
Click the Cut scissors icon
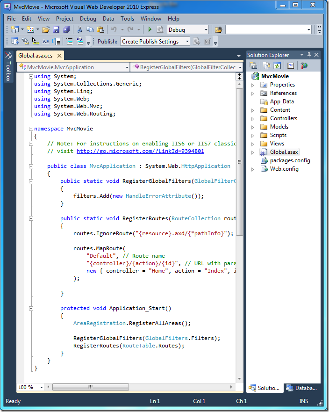(x=79, y=29)
